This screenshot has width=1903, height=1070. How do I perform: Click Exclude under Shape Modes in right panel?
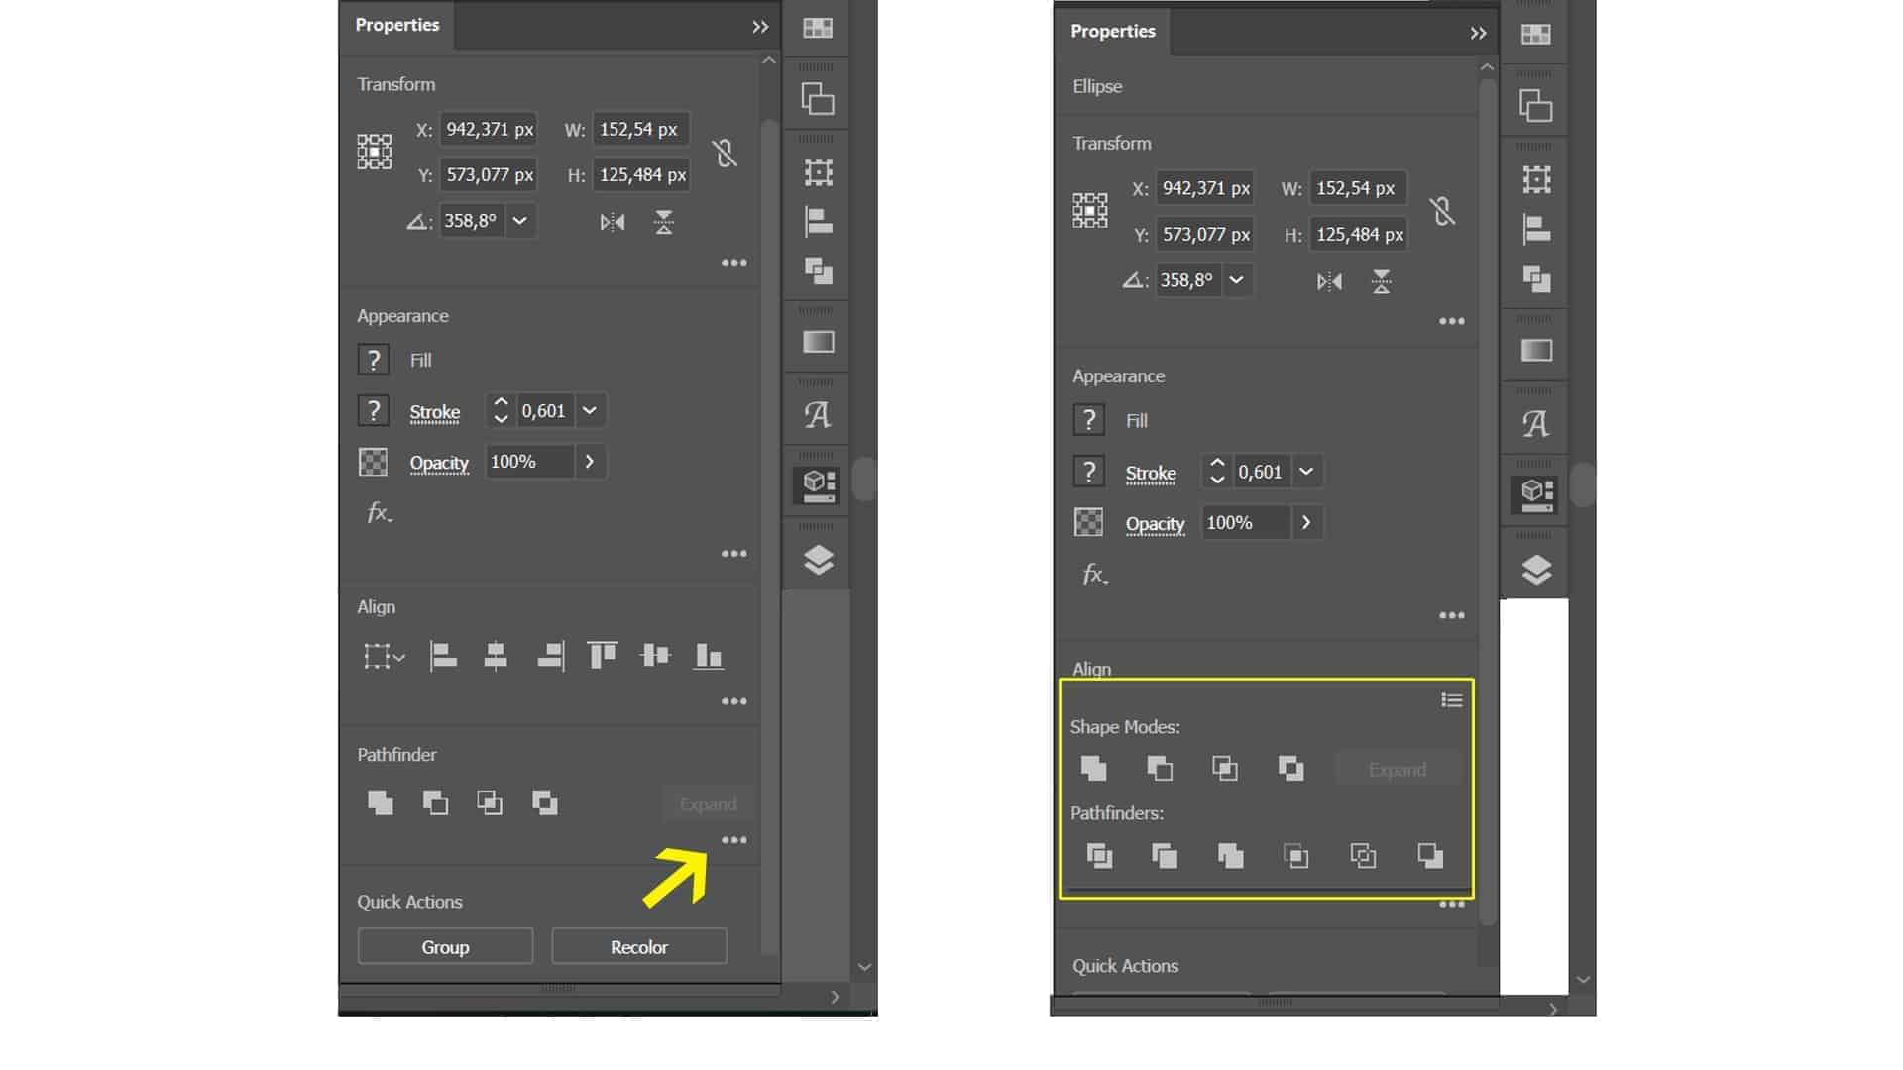tap(1290, 768)
